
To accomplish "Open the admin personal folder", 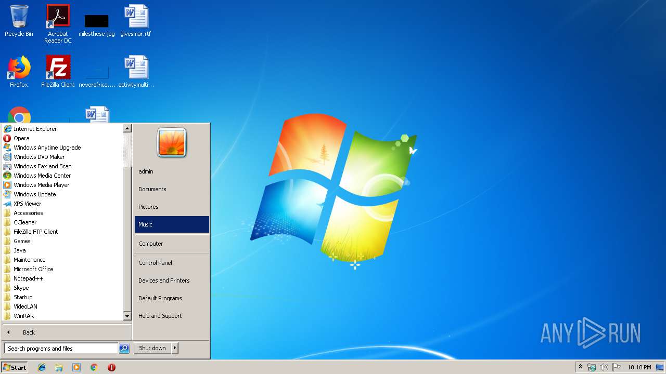I will pyautogui.click(x=172, y=171).
